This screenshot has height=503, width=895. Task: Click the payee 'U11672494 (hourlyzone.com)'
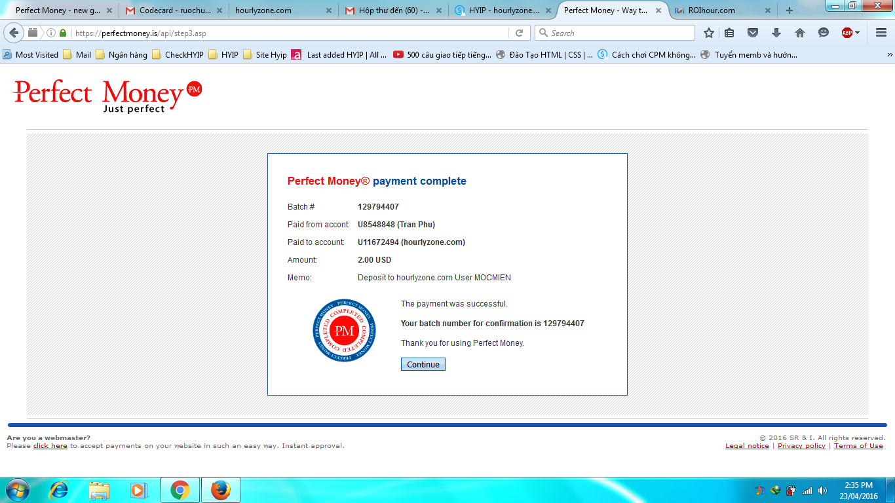pos(411,242)
